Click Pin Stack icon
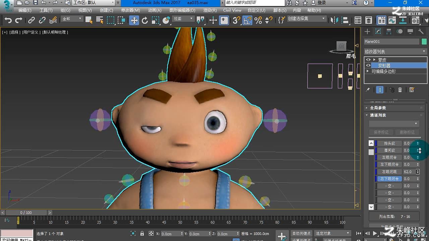The width and height of the screenshot is (429, 241). 368,90
